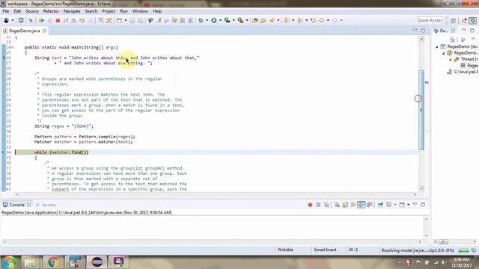Viewport: 479px width, 269px height.
Task: Click the Windows Start button
Action: click(10, 262)
